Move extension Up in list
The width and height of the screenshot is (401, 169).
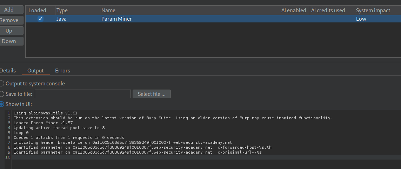click(x=9, y=30)
